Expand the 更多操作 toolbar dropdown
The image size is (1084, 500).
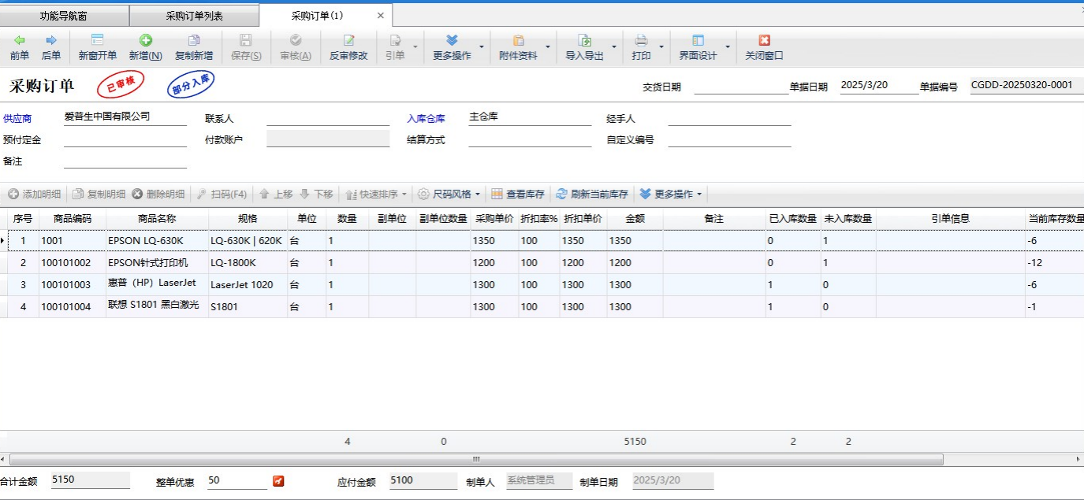point(482,47)
